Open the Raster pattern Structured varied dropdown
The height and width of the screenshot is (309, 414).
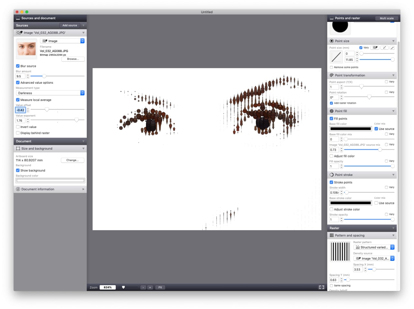(x=374, y=247)
